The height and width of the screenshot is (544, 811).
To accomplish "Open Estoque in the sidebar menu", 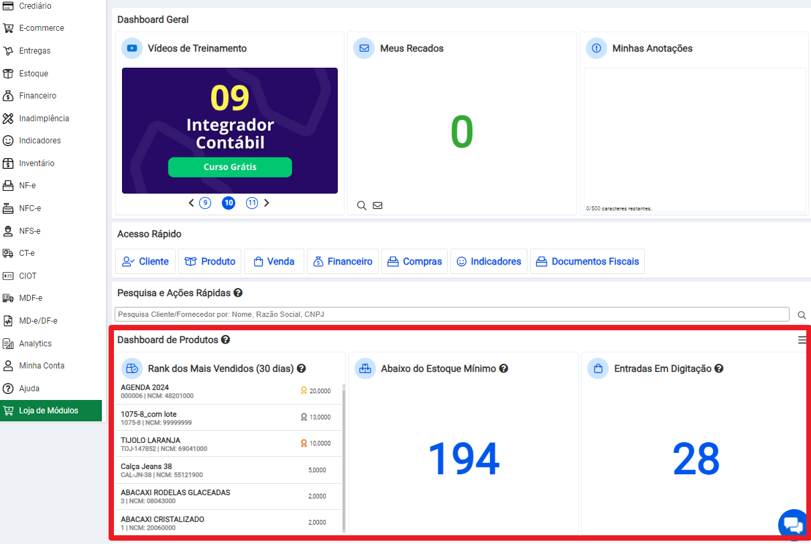I will click(x=34, y=74).
